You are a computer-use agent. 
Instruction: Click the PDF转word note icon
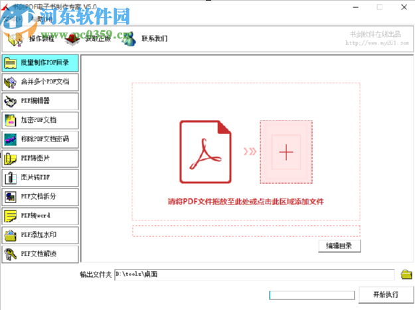pyautogui.click(x=11, y=216)
